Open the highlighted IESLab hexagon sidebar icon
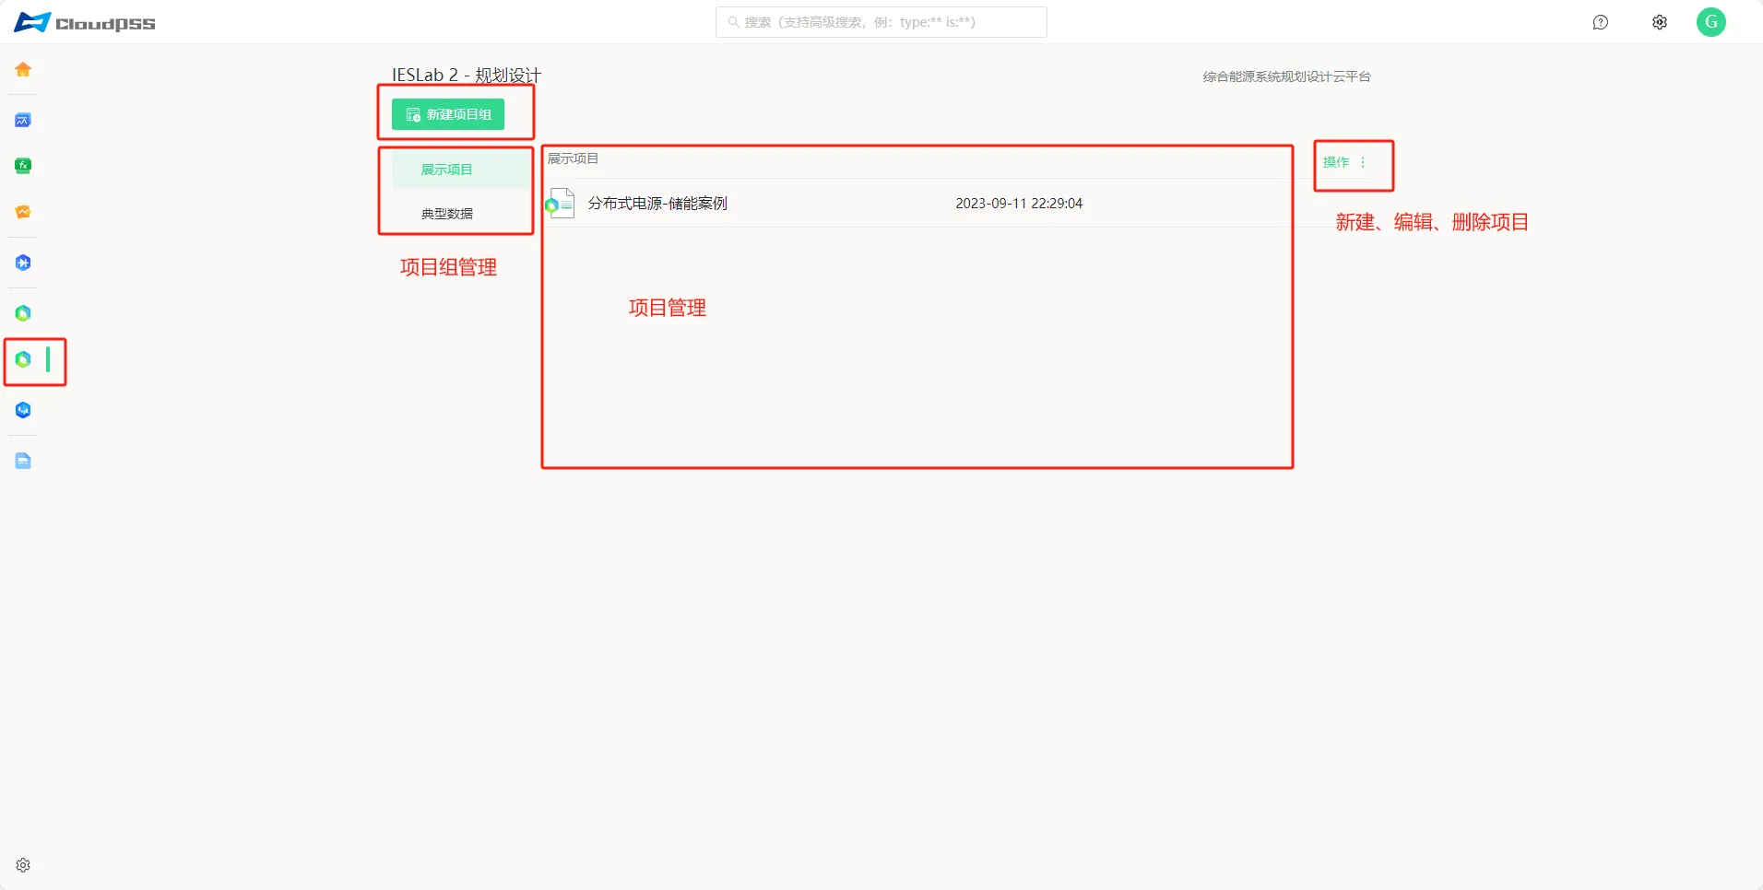The height and width of the screenshot is (890, 1763). tap(23, 359)
